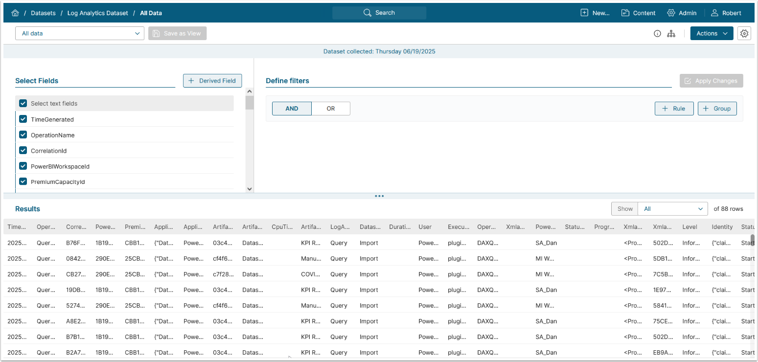Image resolution: width=758 pixels, height=362 pixels.
Task: Click the New plus icon
Action: click(x=584, y=13)
